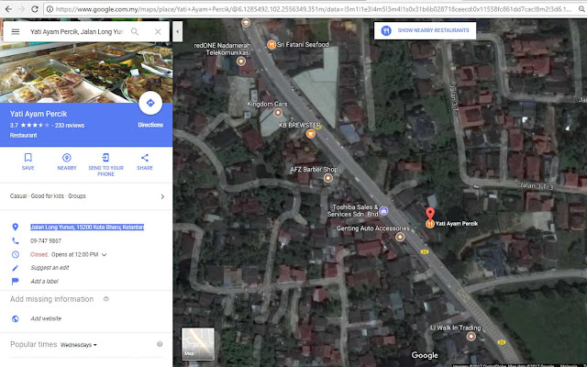Click Popular times help icon
The height and width of the screenshot is (367, 587).
click(160, 344)
